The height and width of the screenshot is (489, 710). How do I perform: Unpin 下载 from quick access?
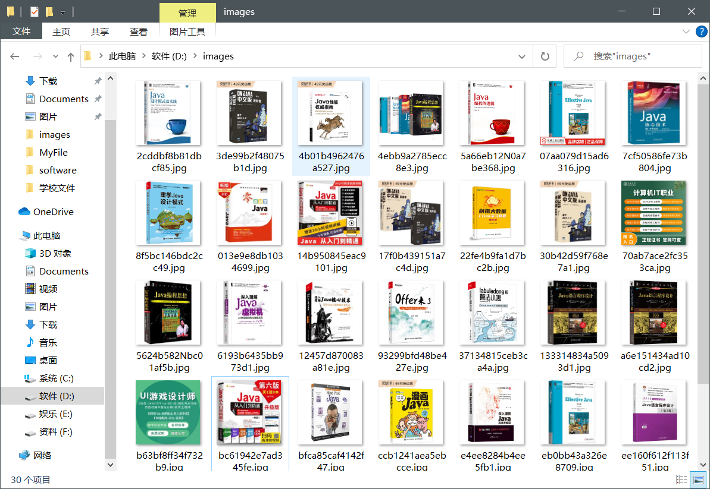[x=98, y=81]
